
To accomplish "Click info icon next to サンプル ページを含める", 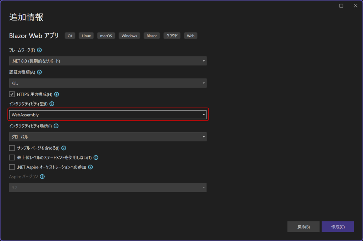I will point(64,148).
